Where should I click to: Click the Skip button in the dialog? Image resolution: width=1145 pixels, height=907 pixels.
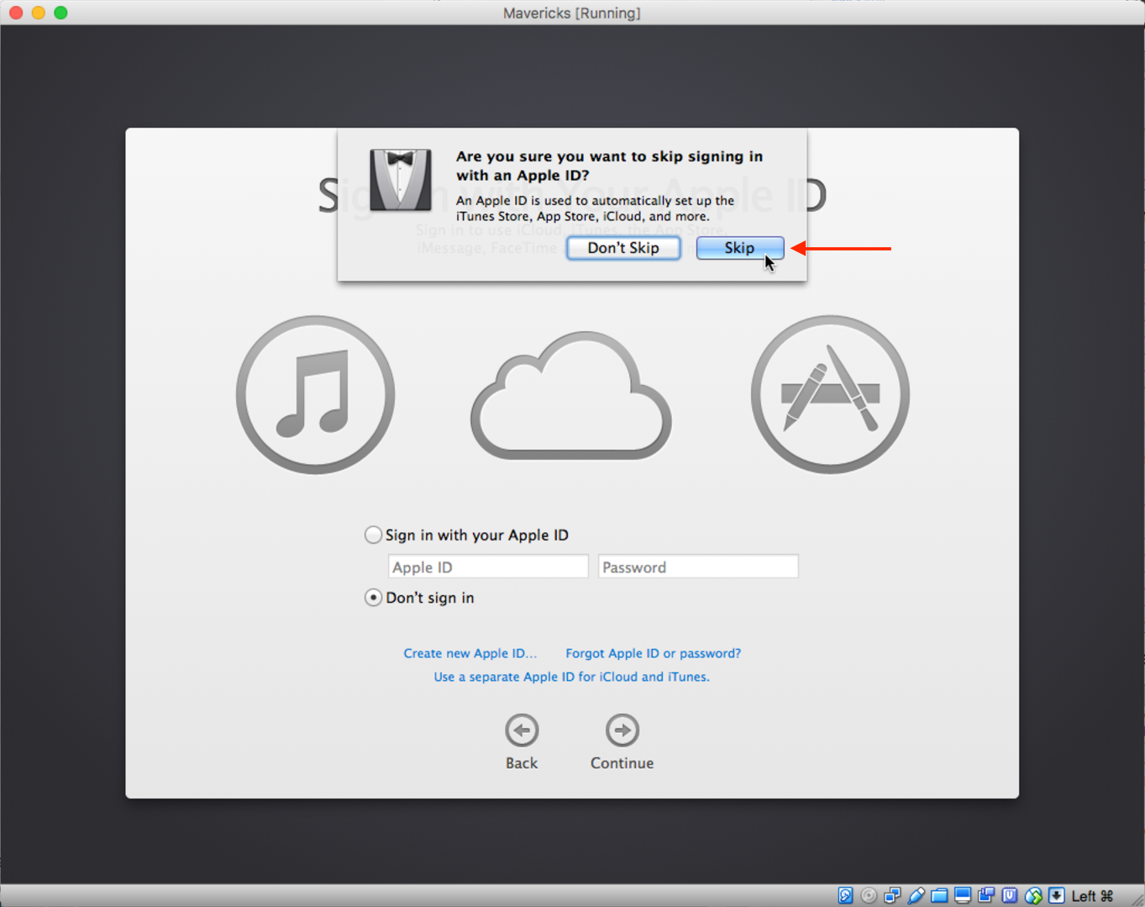739,248
